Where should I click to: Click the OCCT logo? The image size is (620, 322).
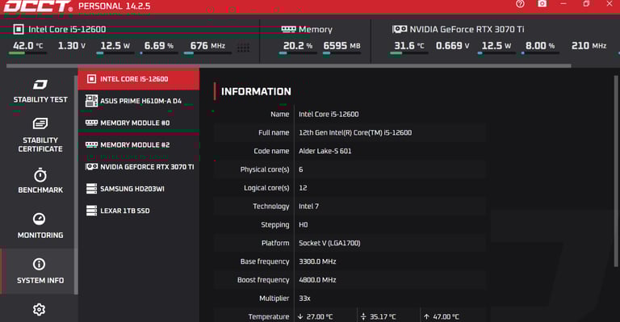[38, 6]
